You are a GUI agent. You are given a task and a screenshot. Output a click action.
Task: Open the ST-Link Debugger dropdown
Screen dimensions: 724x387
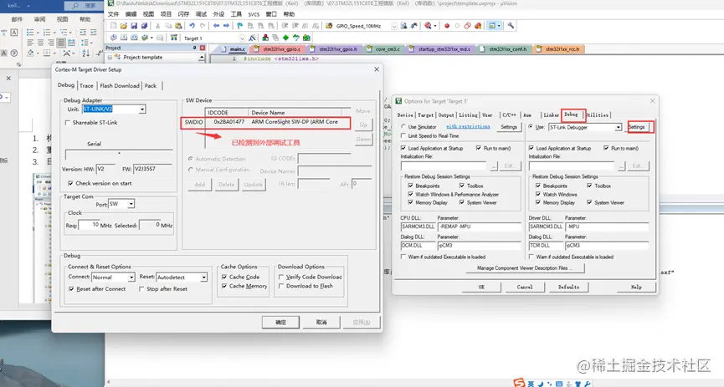(618, 127)
